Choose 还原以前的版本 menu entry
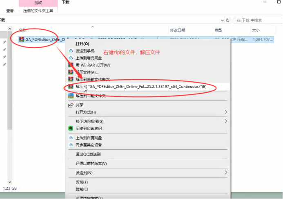The image size is (283, 199). click(x=91, y=164)
